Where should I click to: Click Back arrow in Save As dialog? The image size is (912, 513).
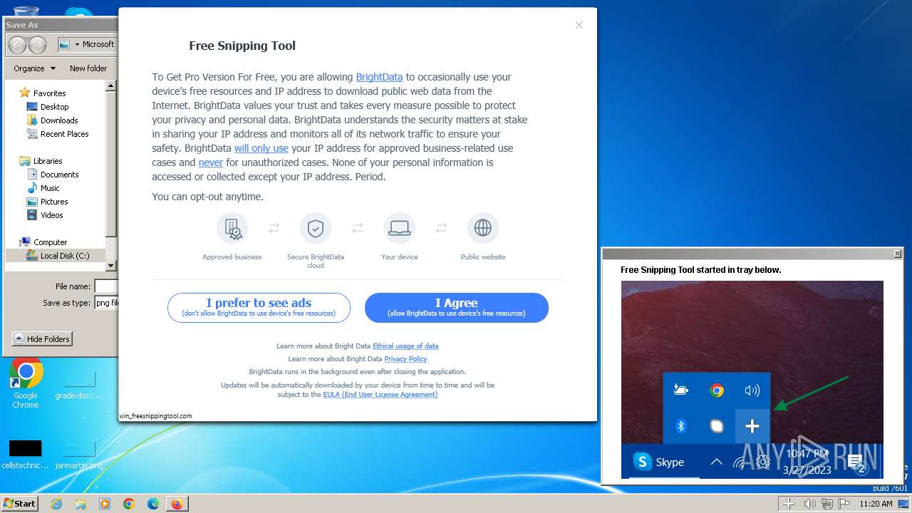(17, 44)
